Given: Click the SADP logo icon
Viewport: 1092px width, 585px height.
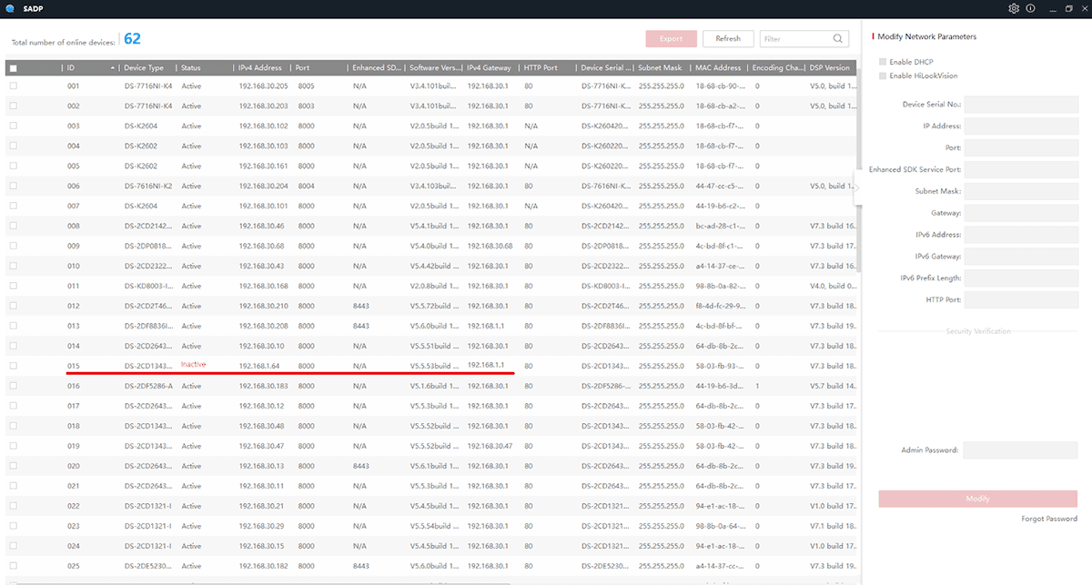Looking at the screenshot, I should tap(8, 8).
